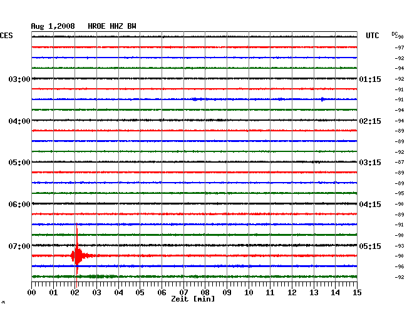Click the '13' minute axis label
Image resolution: width=407 pixels, height=309 pixels.
[x=314, y=292]
